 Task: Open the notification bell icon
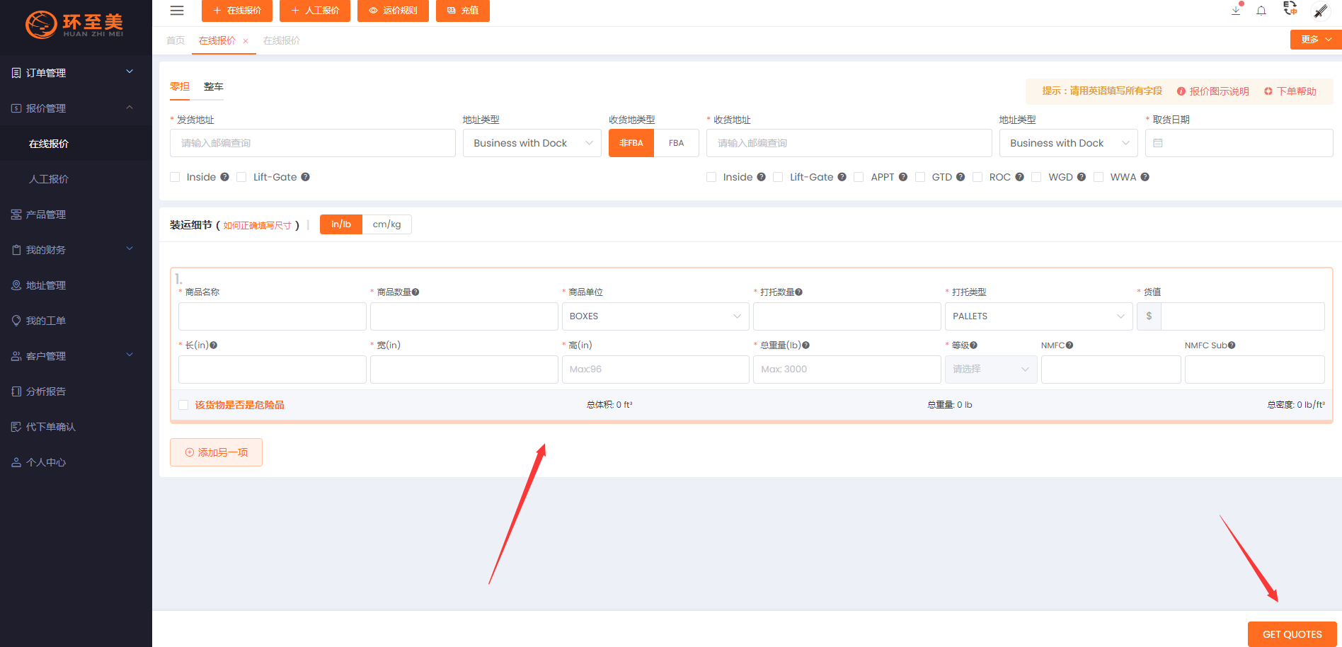pyautogui.click(x=1261, y=11)
